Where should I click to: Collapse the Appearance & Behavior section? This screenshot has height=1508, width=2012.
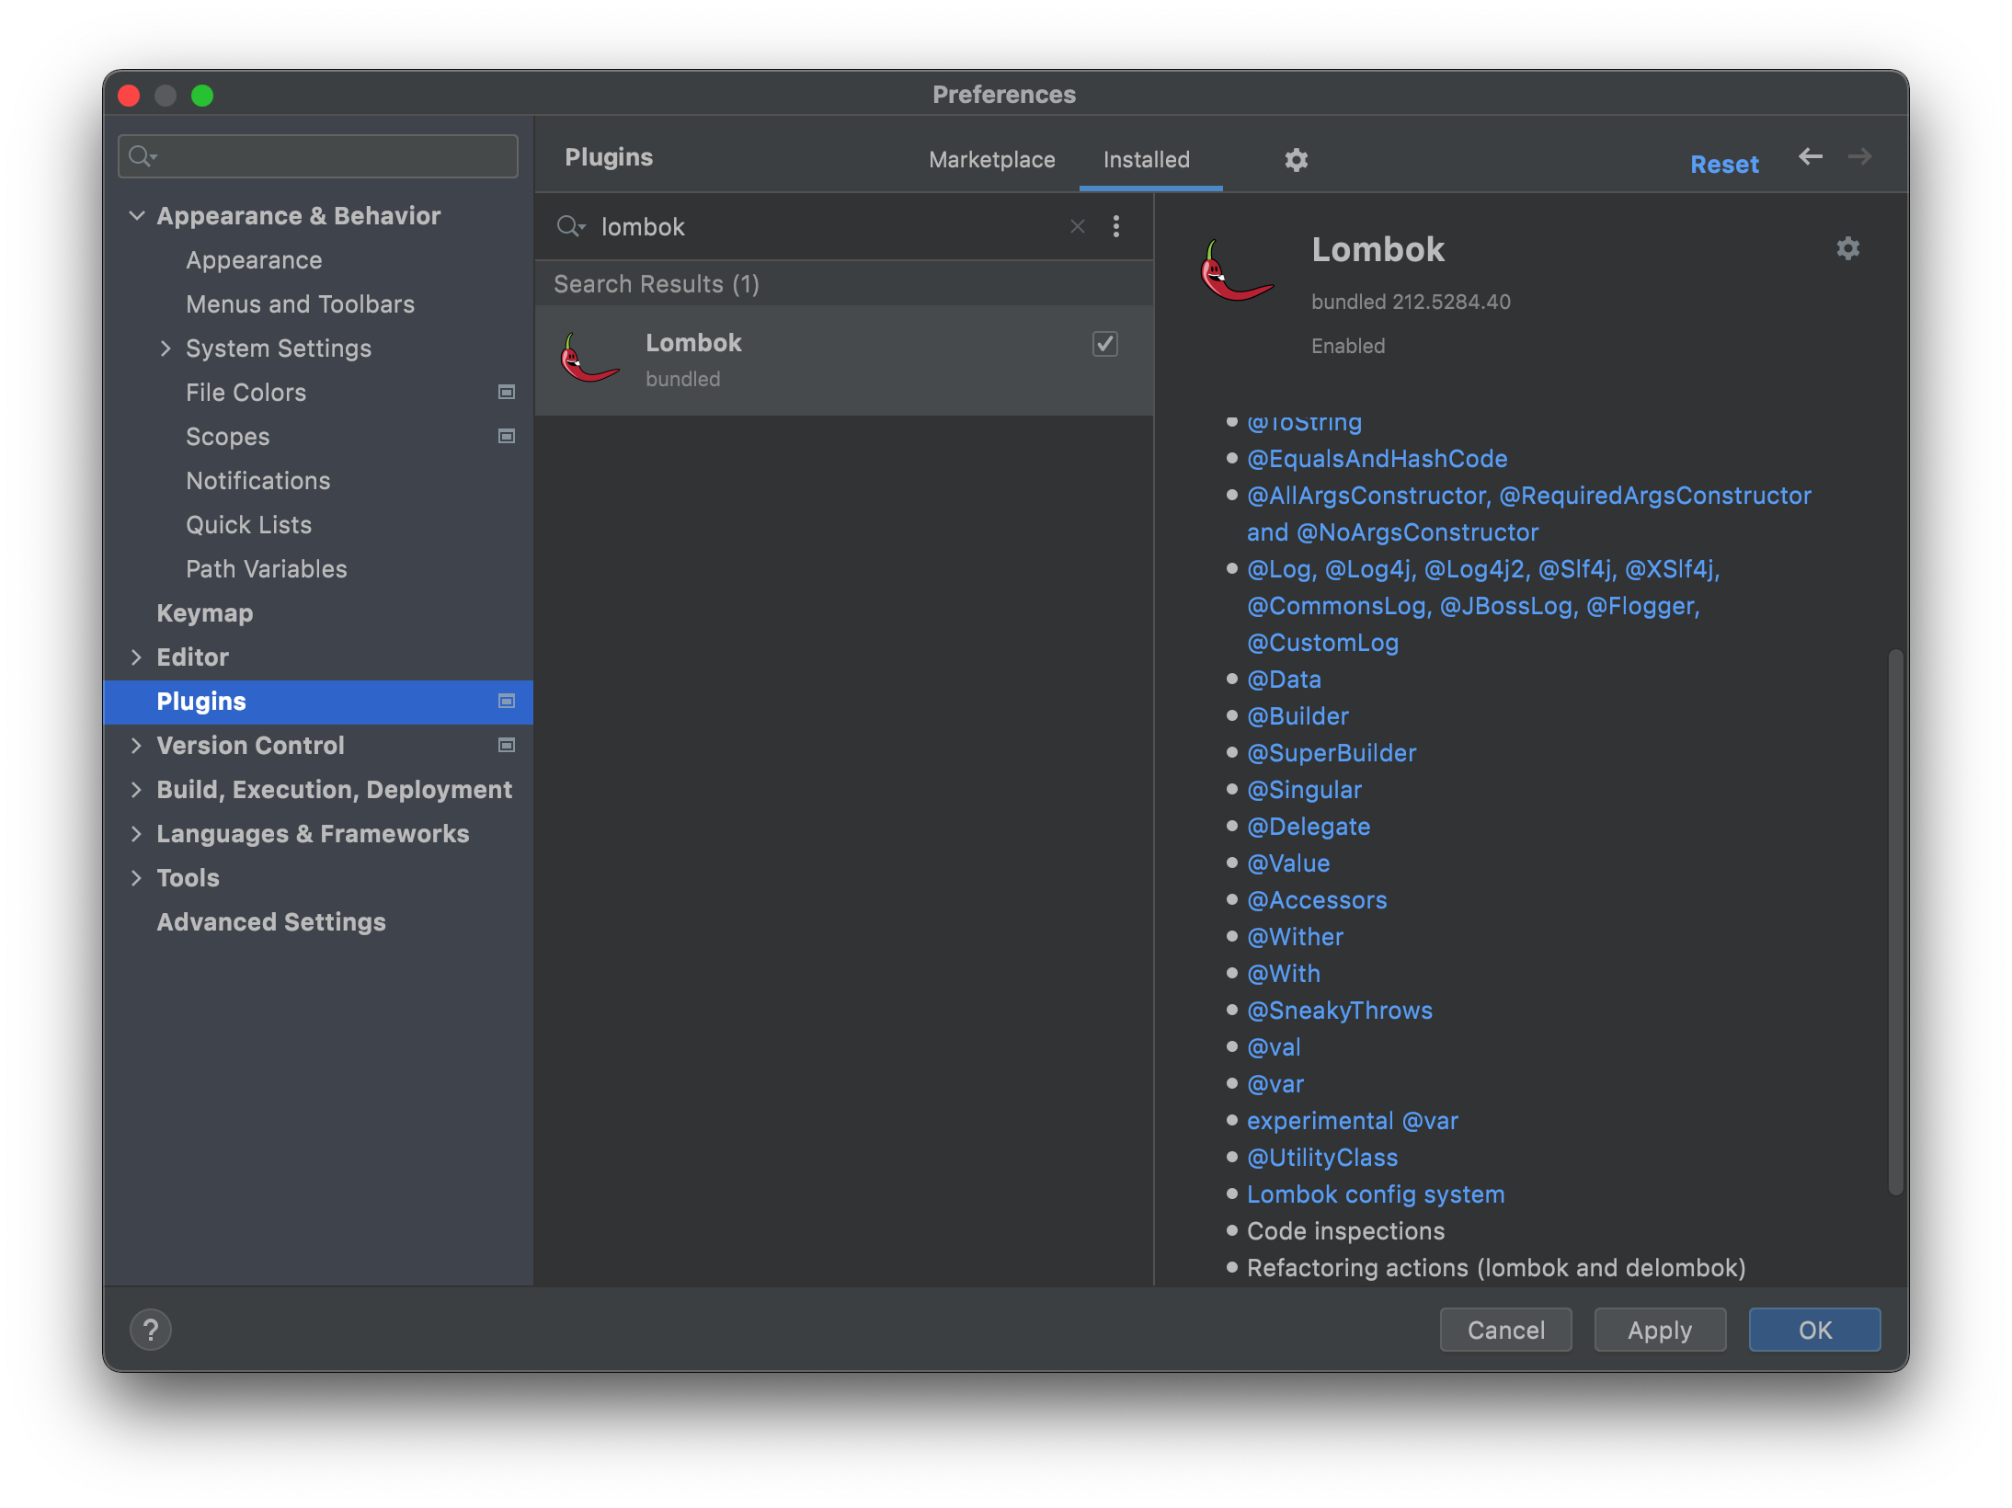(137, 216)
